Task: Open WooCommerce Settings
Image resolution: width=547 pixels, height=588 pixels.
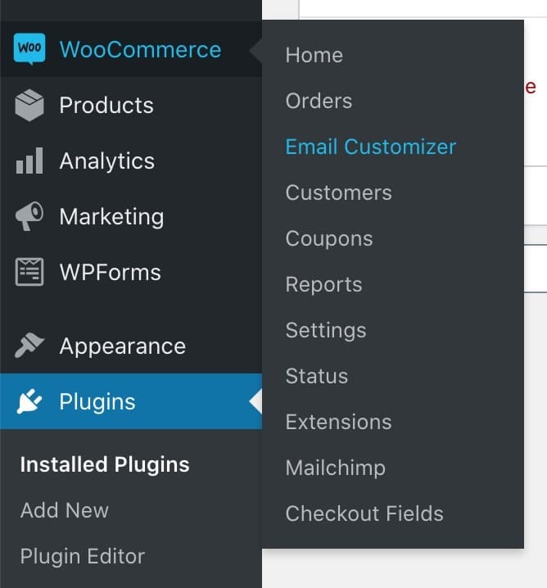Action: 326,331
